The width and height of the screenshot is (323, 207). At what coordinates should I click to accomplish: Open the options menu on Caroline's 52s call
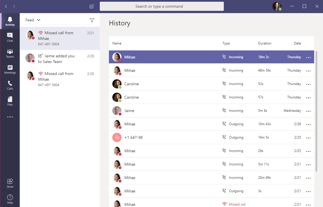(x=308, y=84)
